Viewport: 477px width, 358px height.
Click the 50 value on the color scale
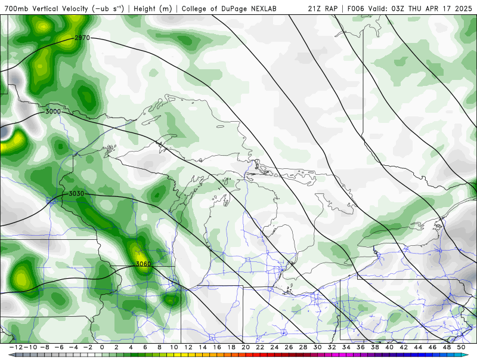coord(461,347)
